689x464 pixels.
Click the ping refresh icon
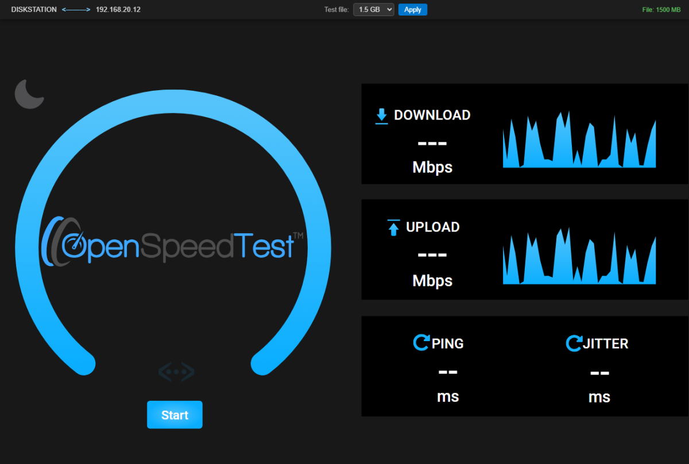click(421, 343)
